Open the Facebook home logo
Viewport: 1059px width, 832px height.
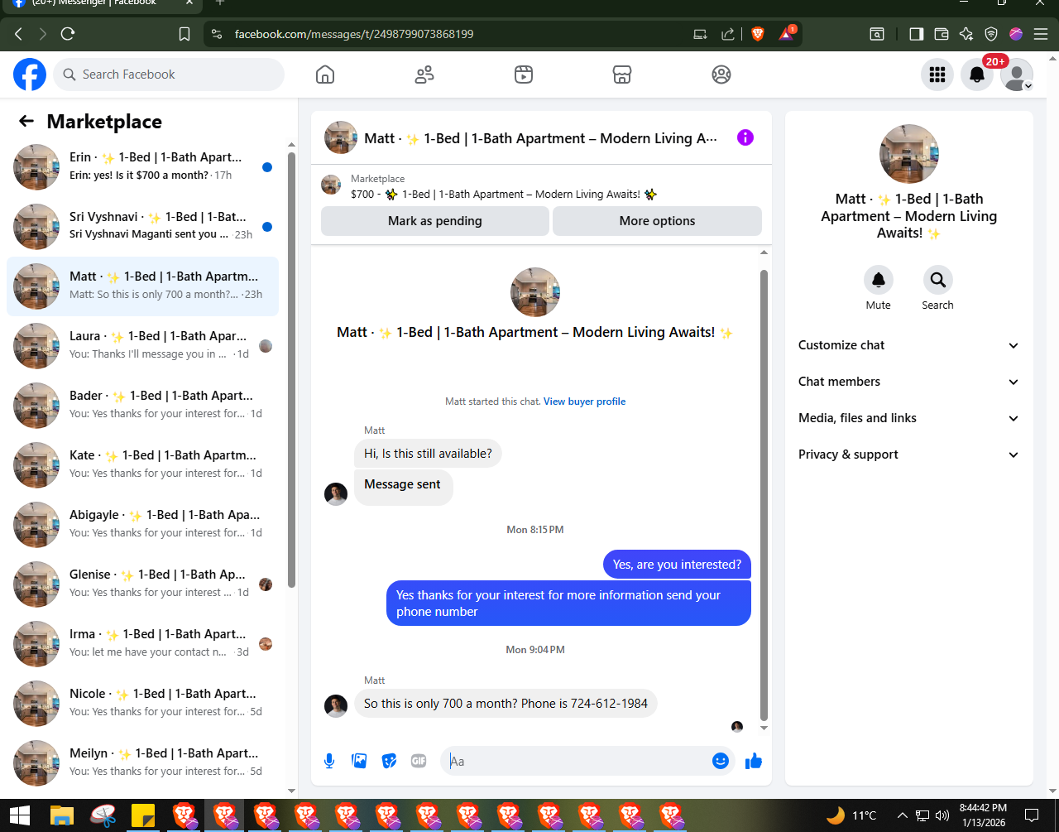pos(30,75)
